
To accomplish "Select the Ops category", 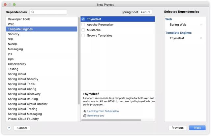I will pos(42,59).
